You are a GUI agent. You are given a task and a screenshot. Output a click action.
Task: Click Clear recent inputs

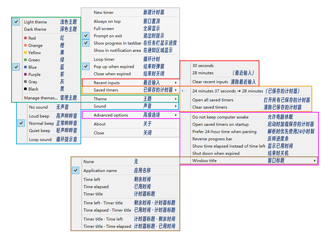tap(210, 82)
